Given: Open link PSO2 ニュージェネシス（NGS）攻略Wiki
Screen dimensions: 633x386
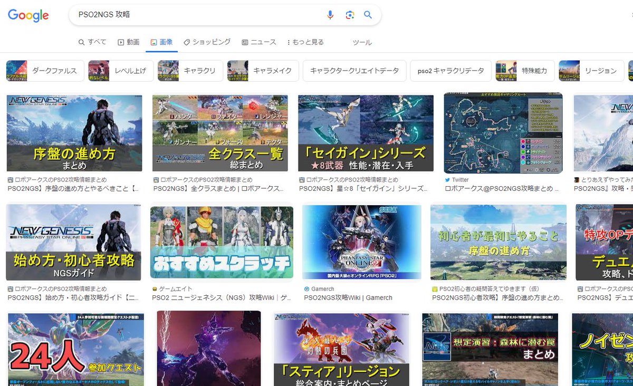Looking at the screenshot, I should pyautogui.click(x=222, y=297).
